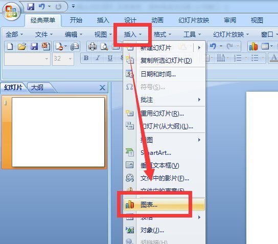This screenshot has width=278, height=244.
Task: Open the 幻灯片放映 classic menu
Action: click(230, 34)
